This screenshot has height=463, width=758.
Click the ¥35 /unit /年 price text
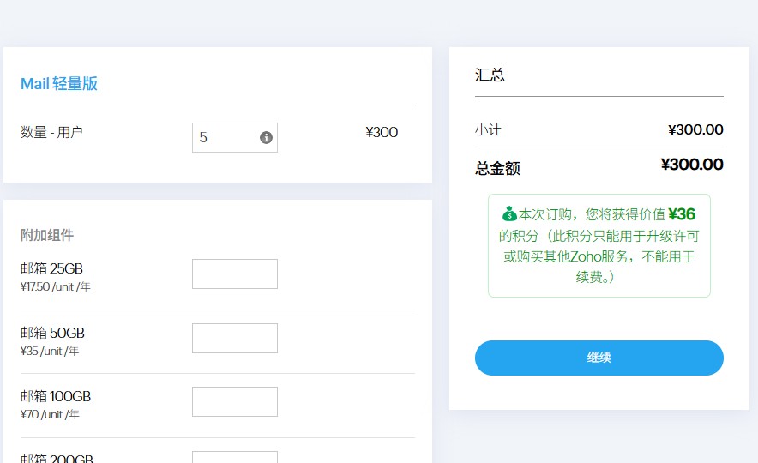tap(50, 351)
